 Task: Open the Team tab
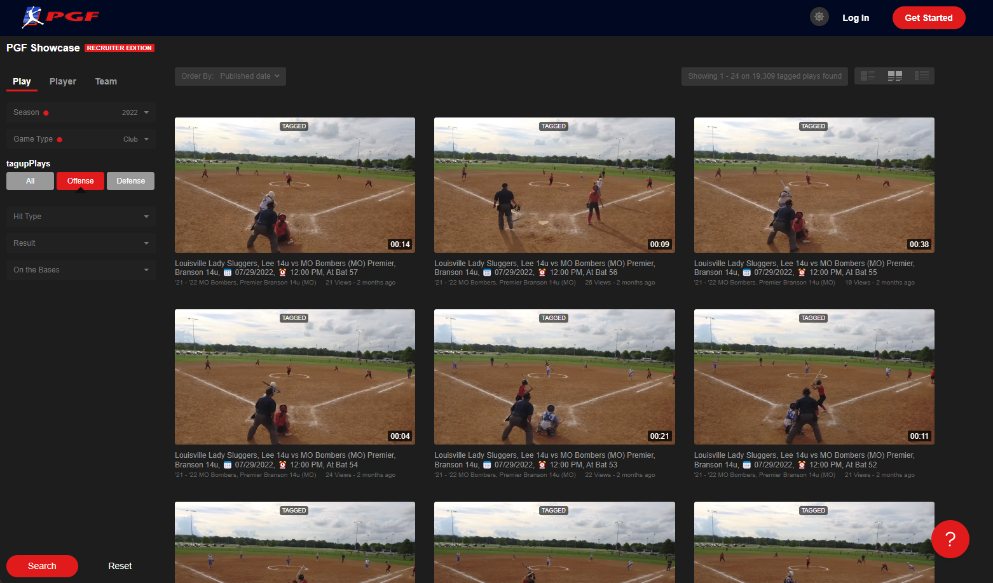[106, 81]
